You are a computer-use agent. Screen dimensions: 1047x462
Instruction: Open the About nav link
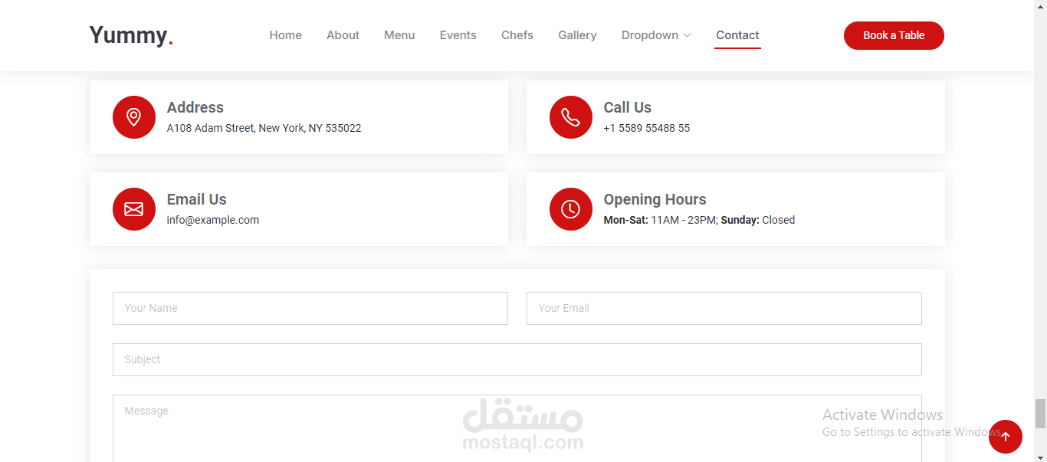click(x=343, y=35)
